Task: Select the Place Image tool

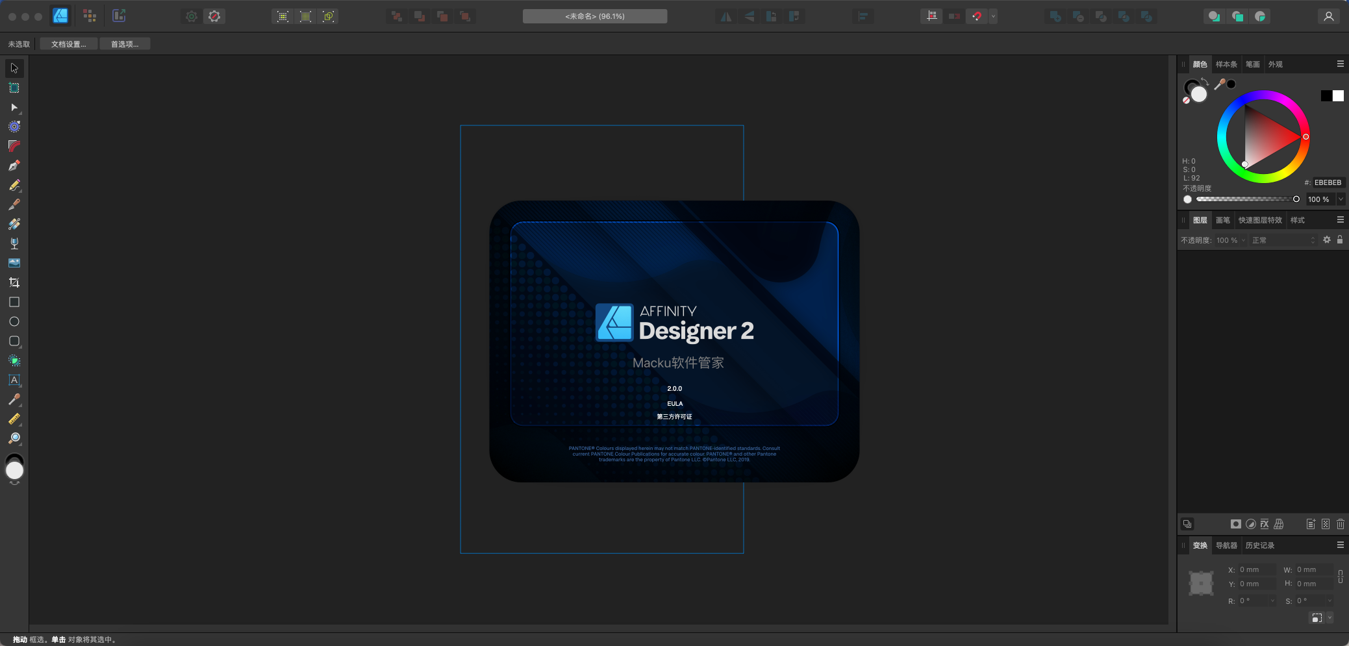Action: tap(14, 263)
